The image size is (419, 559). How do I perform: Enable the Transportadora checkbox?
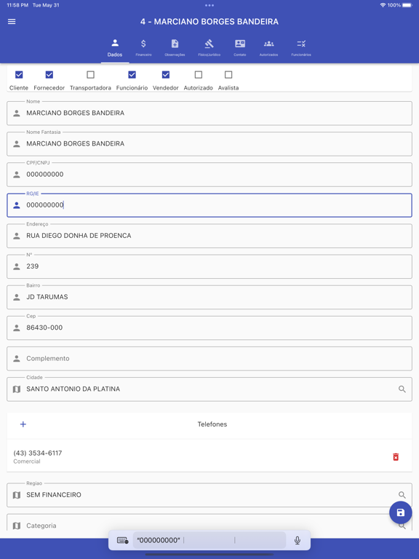coord(90,74)
